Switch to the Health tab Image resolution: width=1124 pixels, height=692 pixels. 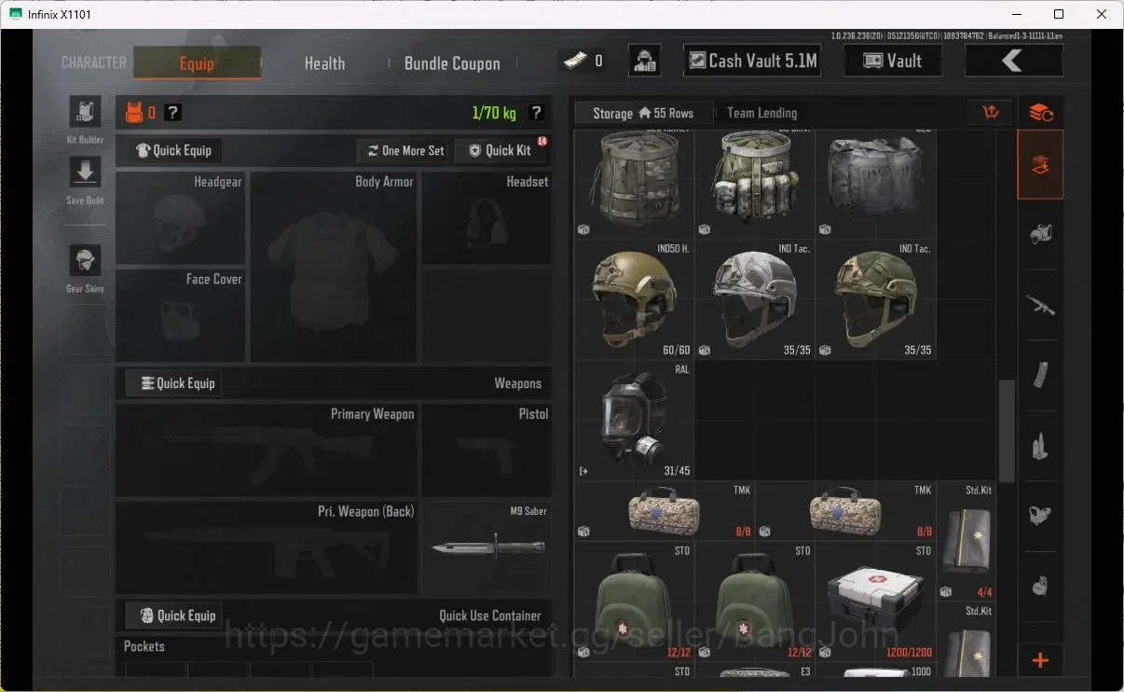pos(324,63)
